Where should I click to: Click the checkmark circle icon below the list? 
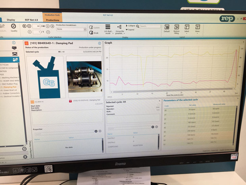tap(24, 149)
